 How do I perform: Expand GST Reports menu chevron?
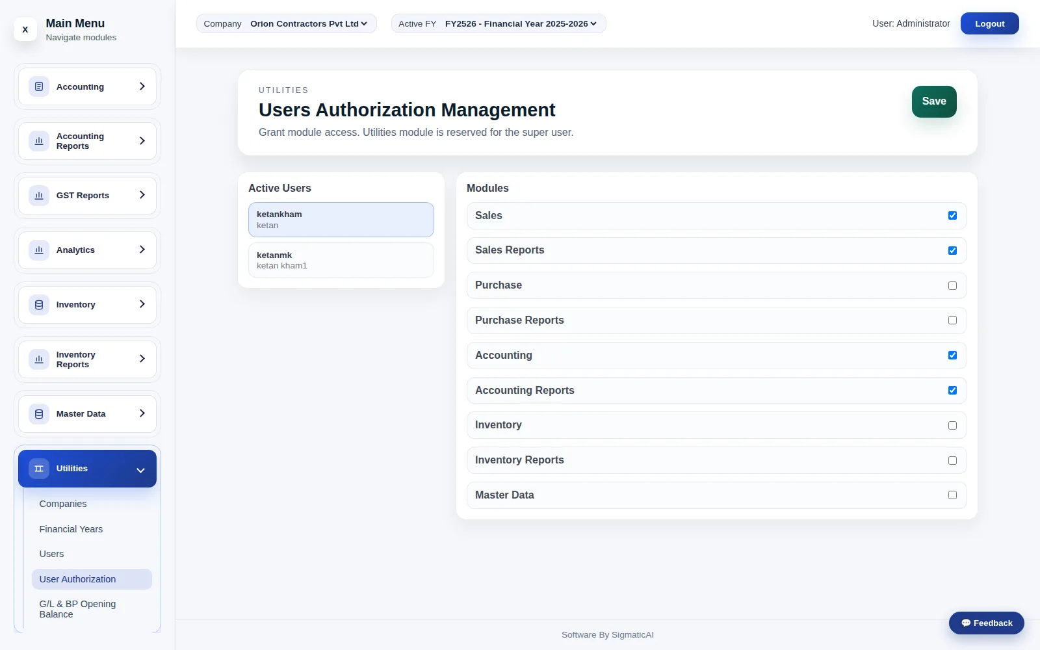(142, 195)
